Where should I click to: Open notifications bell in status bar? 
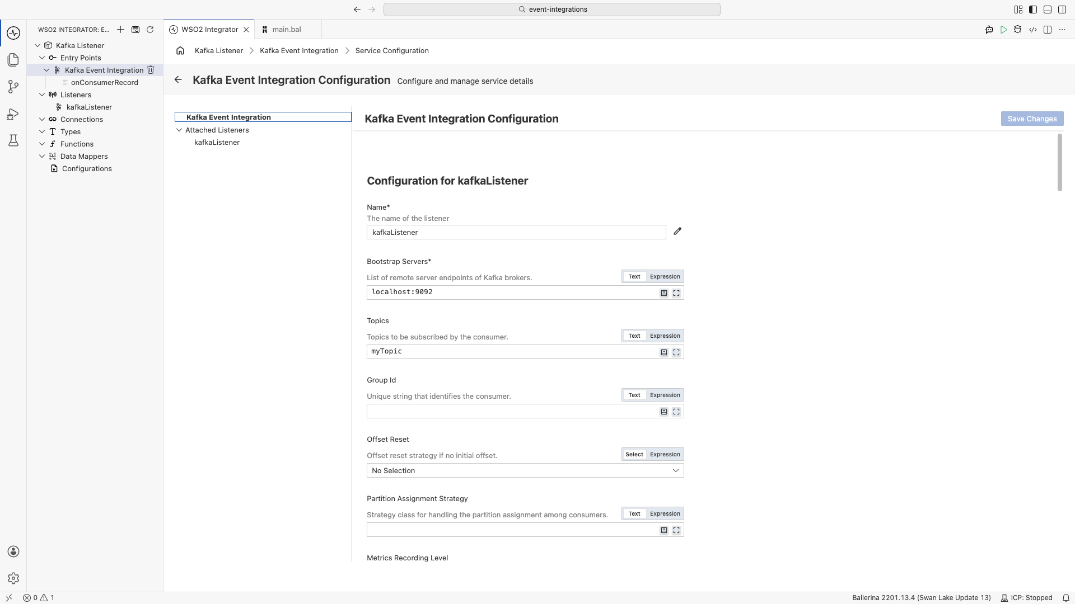pos(1066,598)
